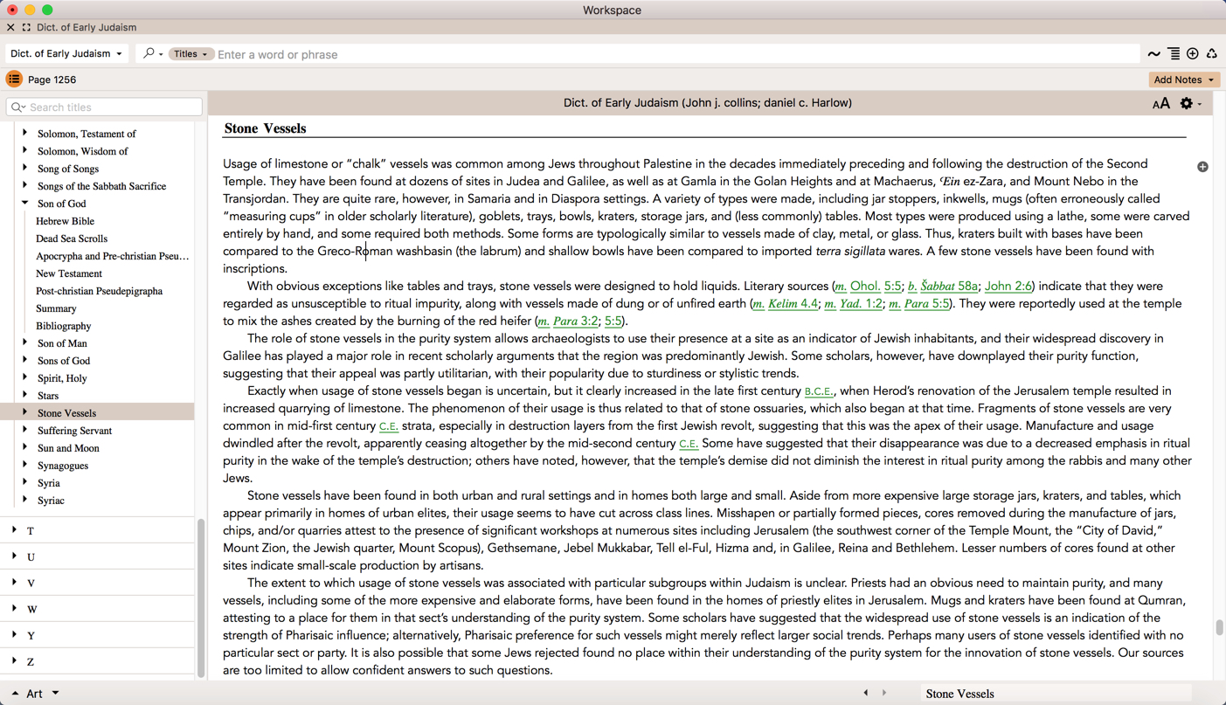Click the text lines icon in the top toolbar
This screenshot has height=705, width=1226.
tap(1174, 54)
